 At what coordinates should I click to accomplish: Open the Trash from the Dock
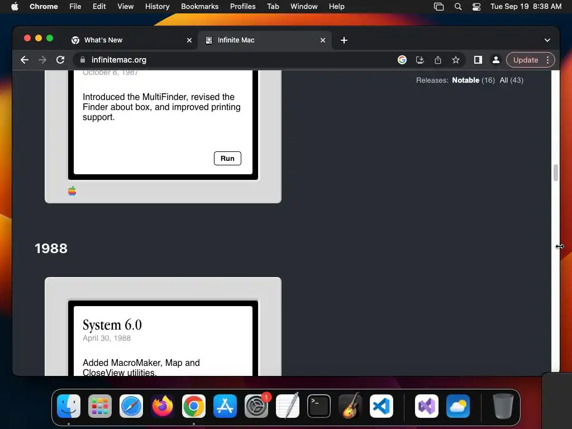[x=503, y=406]
